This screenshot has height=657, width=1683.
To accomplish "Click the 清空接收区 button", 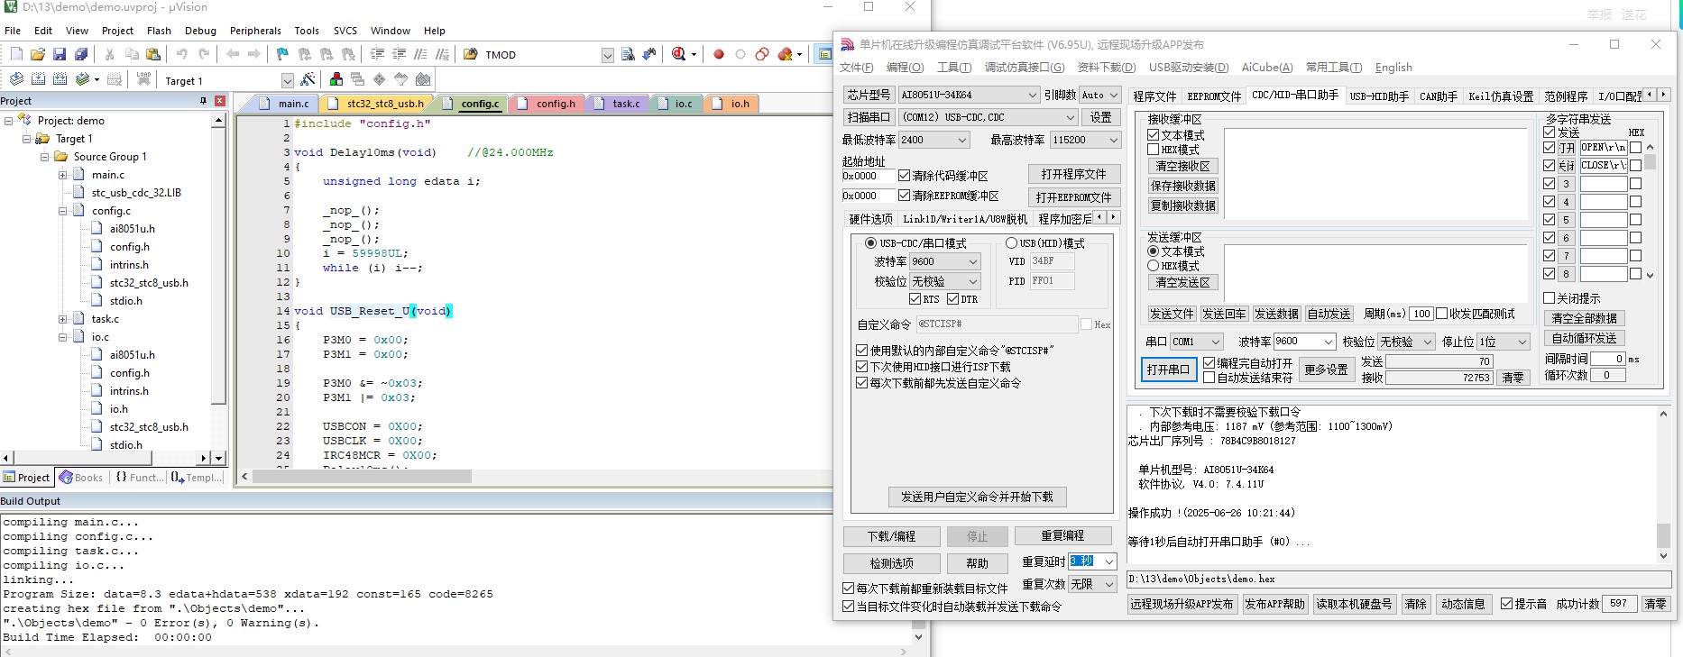I will [1182, 167].
